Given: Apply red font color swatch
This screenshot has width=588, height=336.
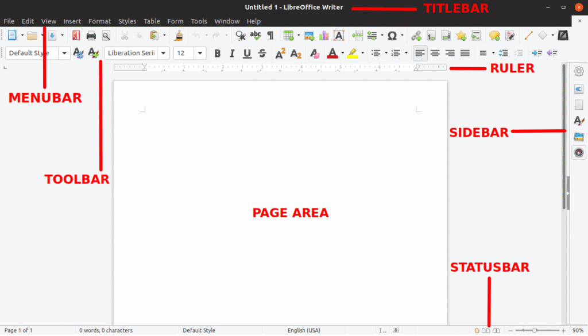Looking at the screenshot, I should (x=332, y=53).
